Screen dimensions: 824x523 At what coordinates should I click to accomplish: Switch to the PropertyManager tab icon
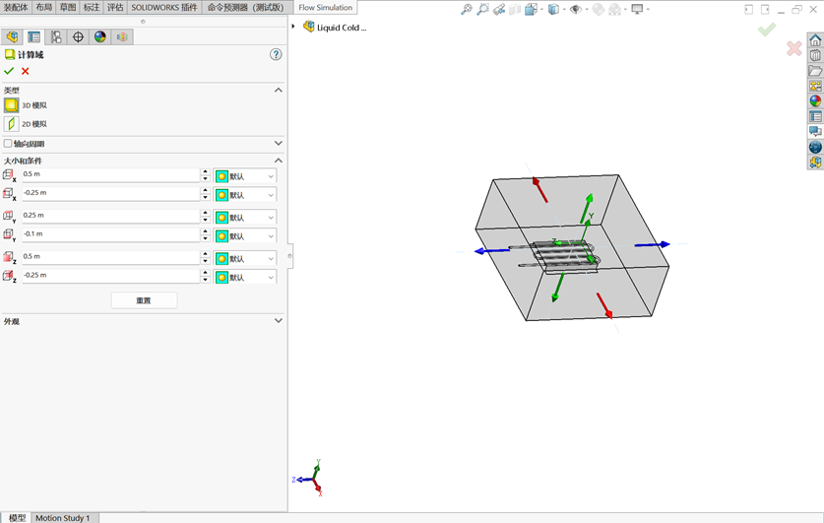pos(34,36)
